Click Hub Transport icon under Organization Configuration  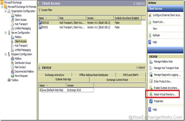tap(12, 24)
